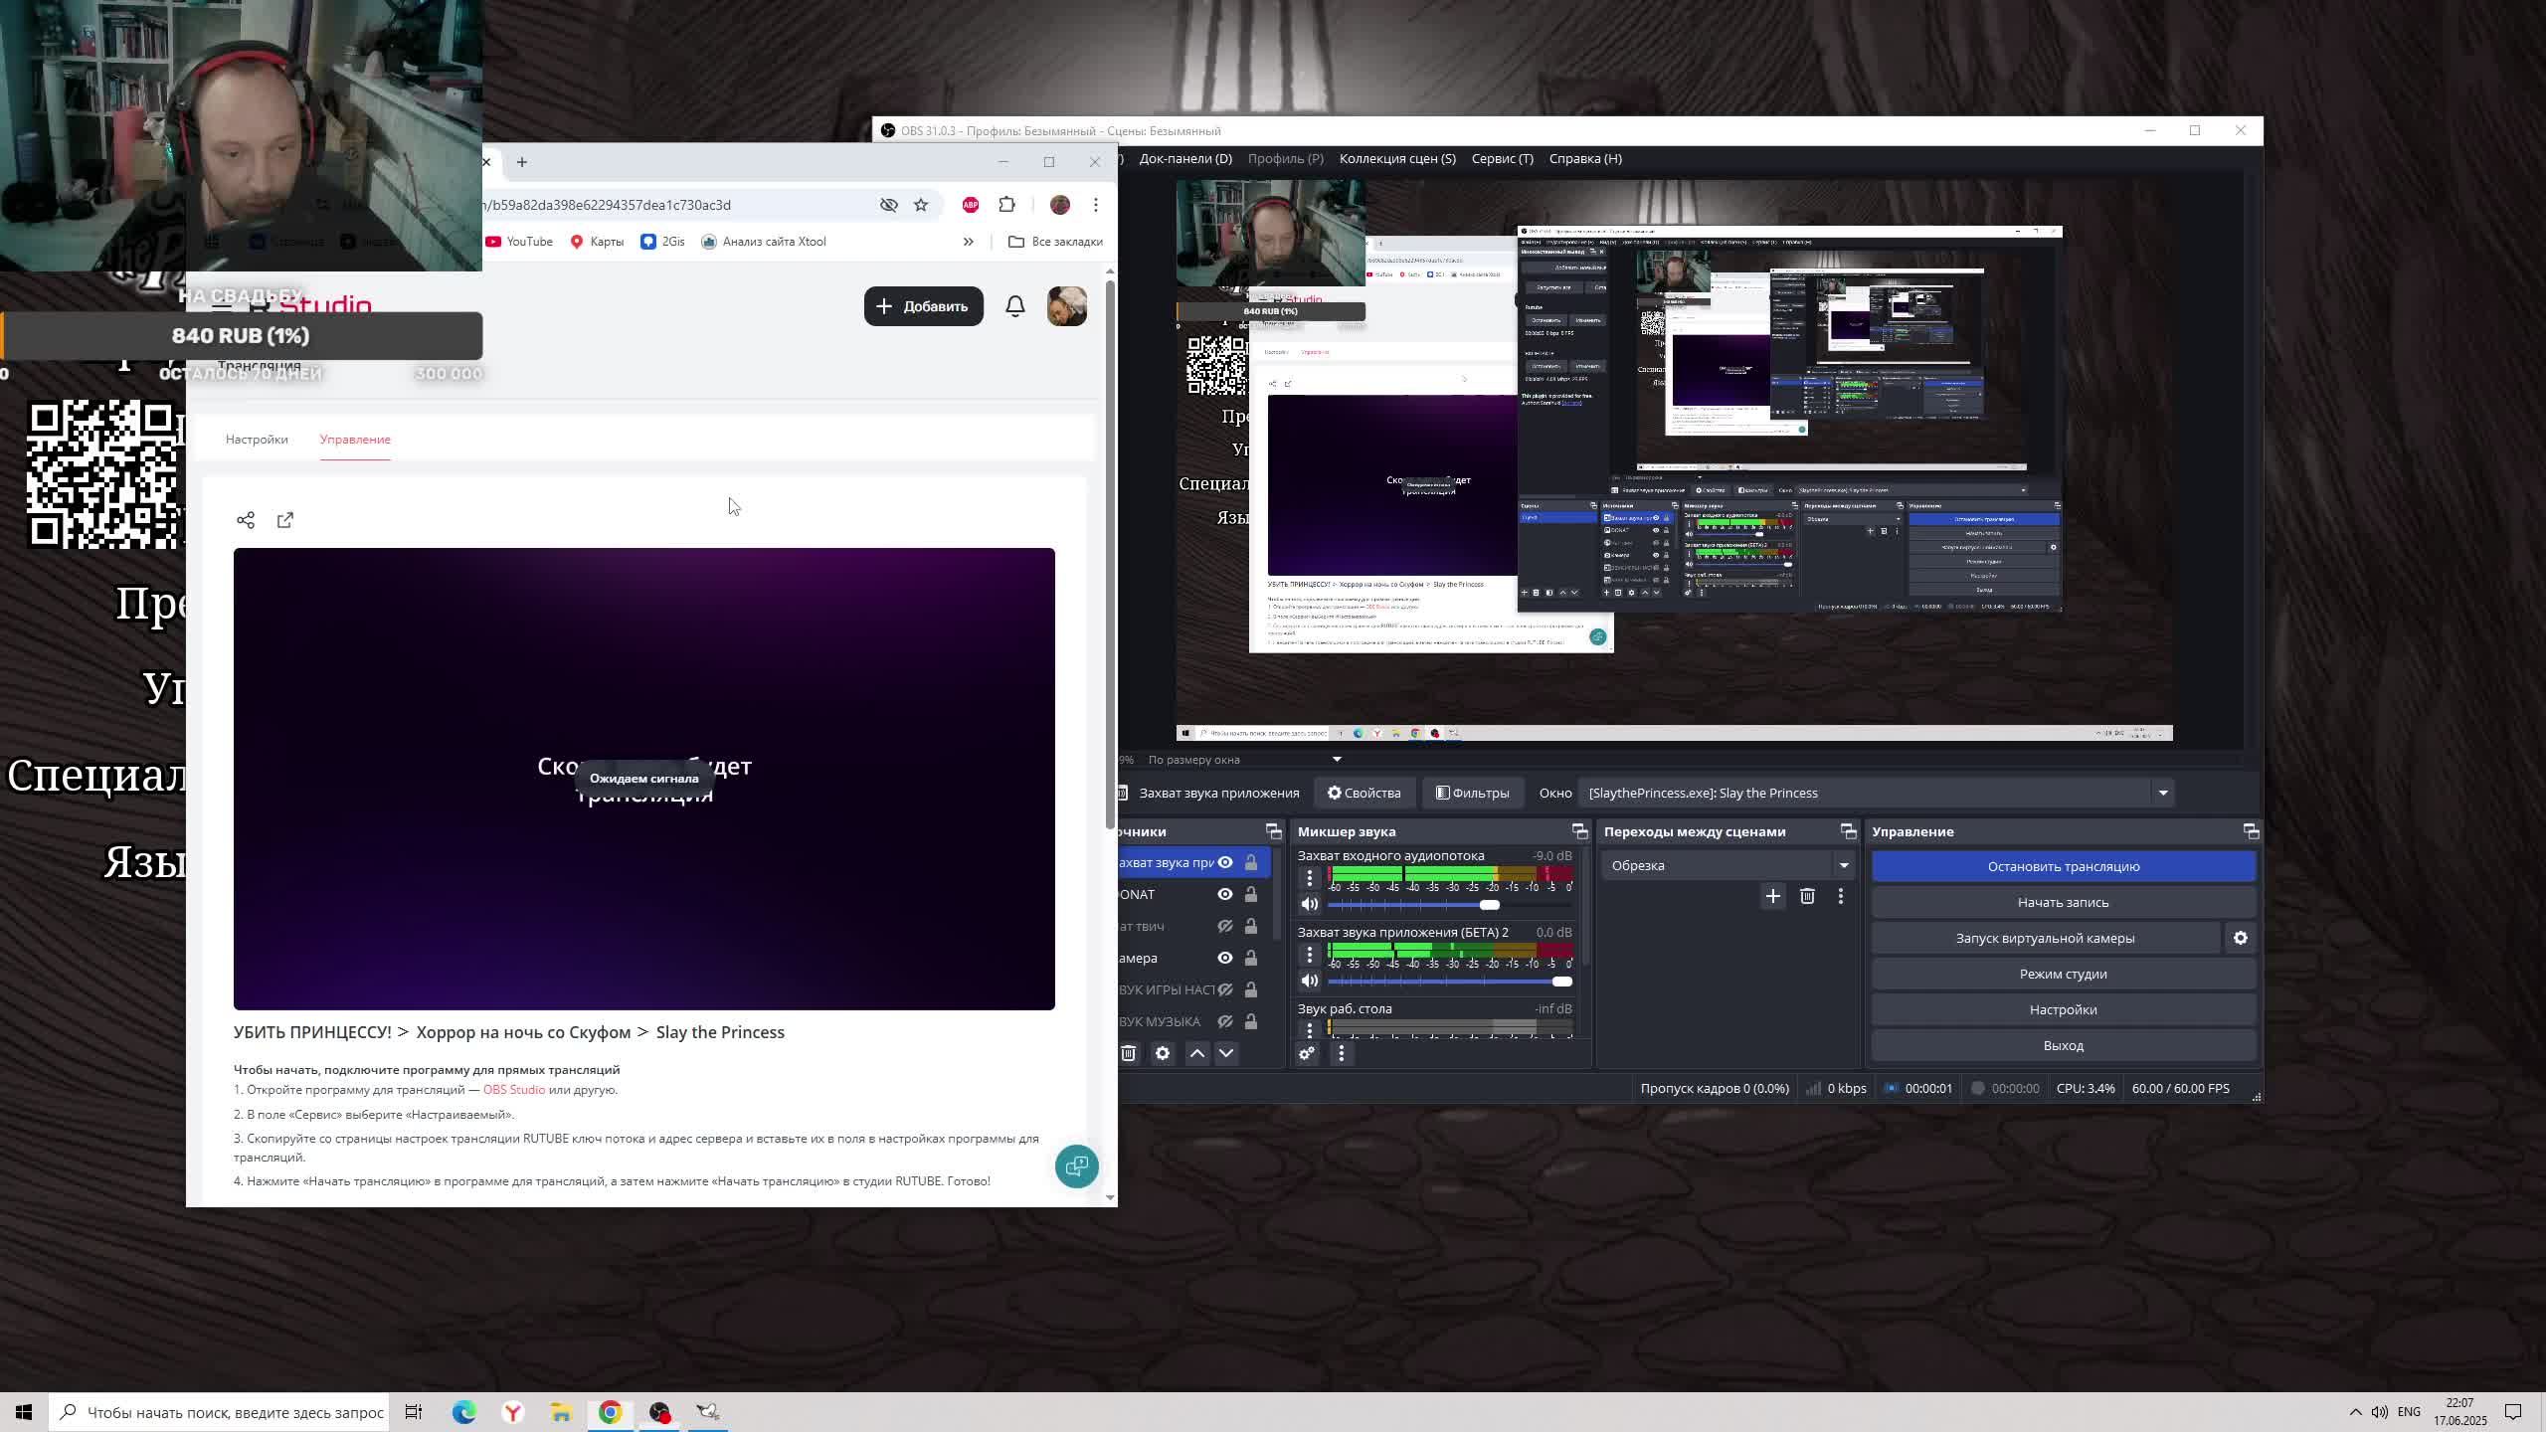
Task: Undock the Управление panel
Action: click(2251, 831)
